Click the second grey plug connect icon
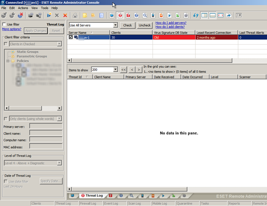 click(x=12, y=15)
